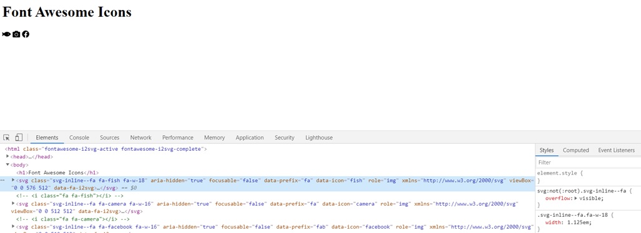Click the overflow property name

click(558, 198)
